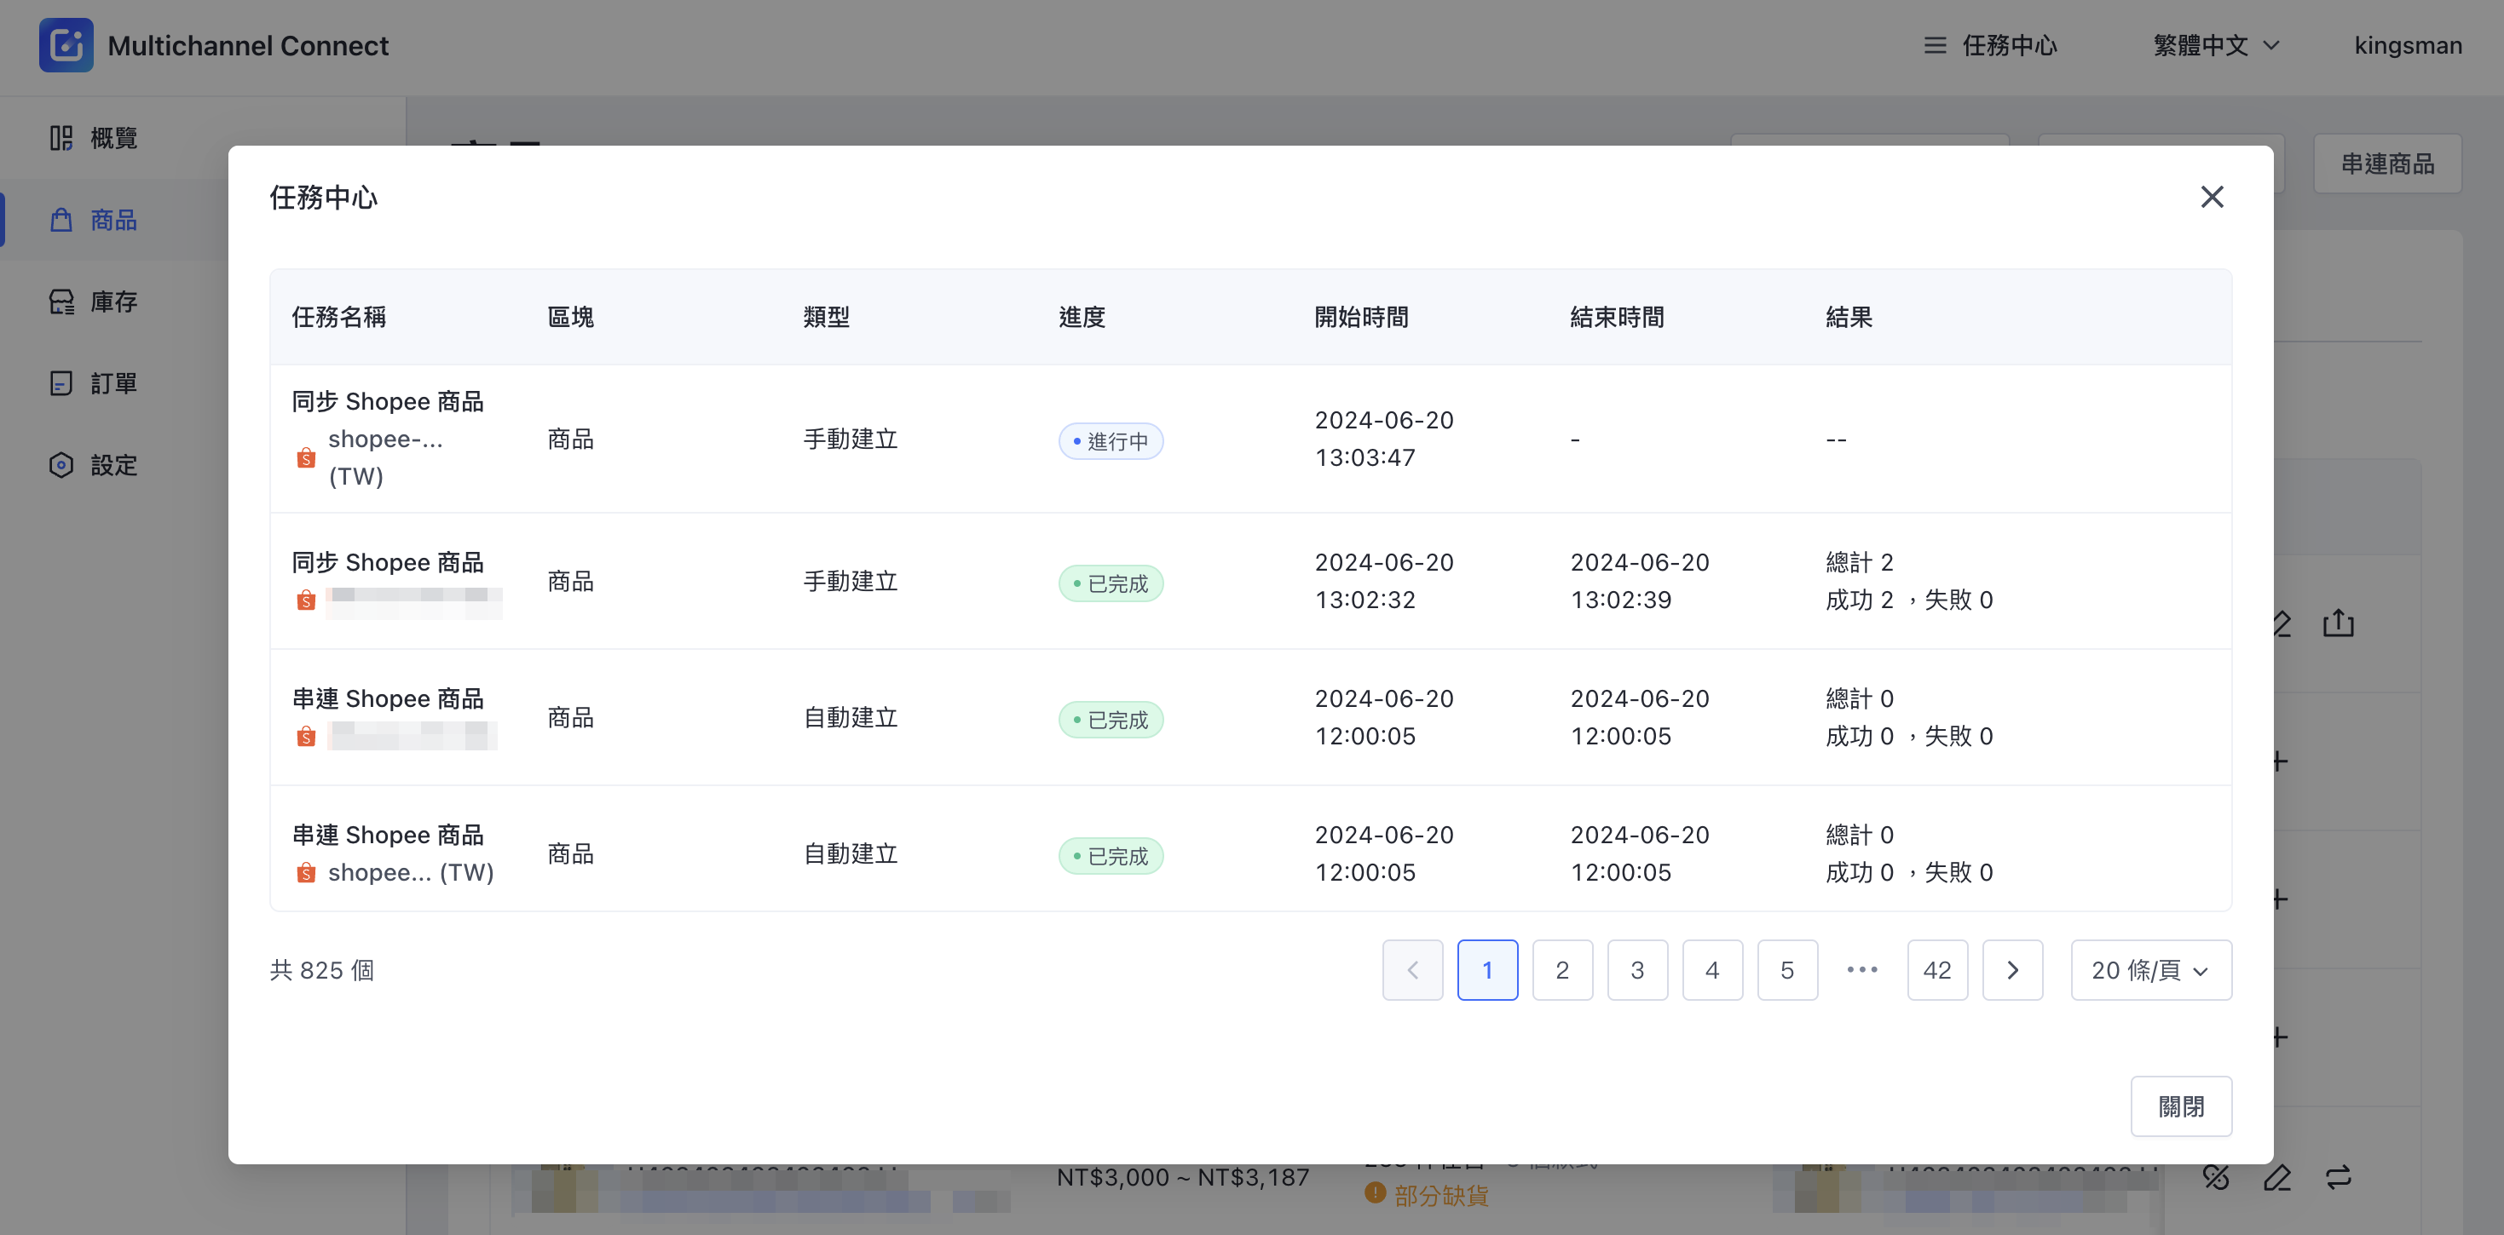Click start time 2024-06-20 13:03:47

point(1384,439)
